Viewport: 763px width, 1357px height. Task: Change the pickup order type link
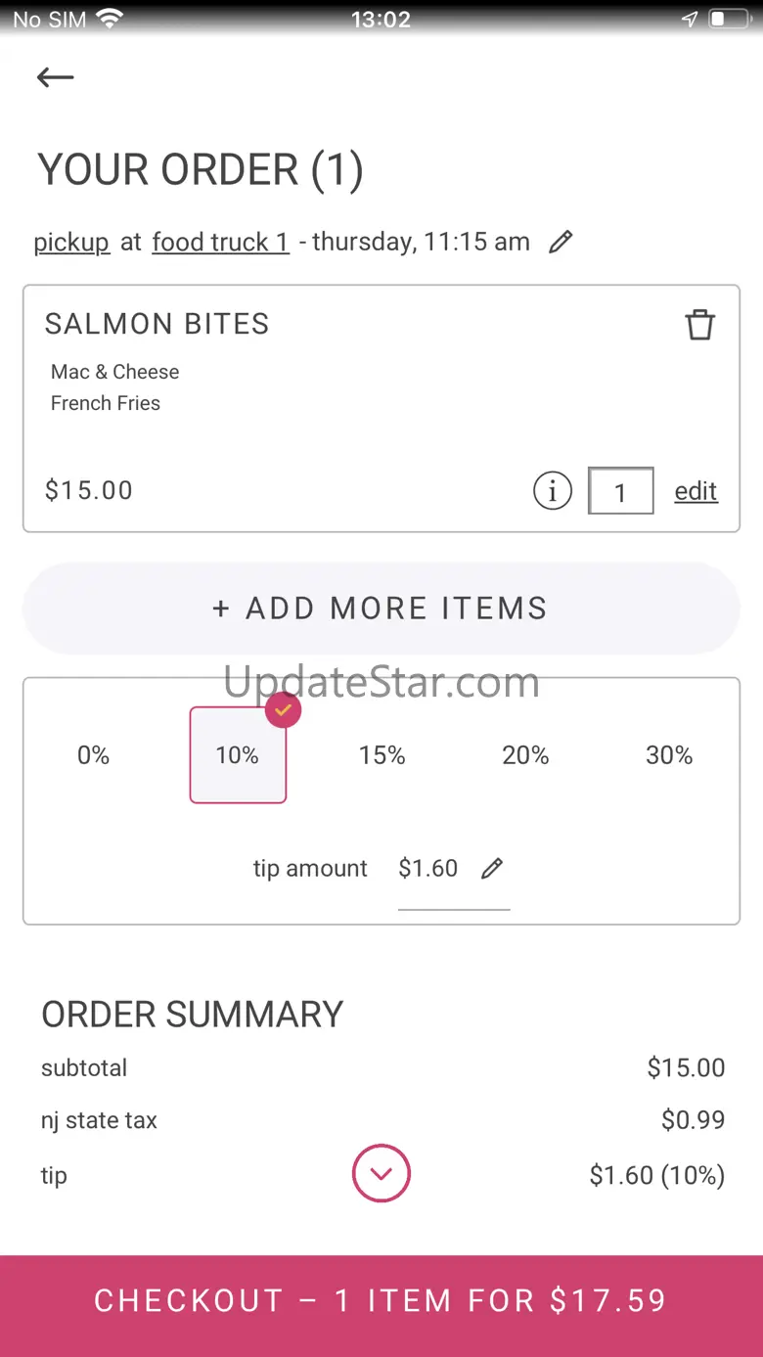[71, 242]
